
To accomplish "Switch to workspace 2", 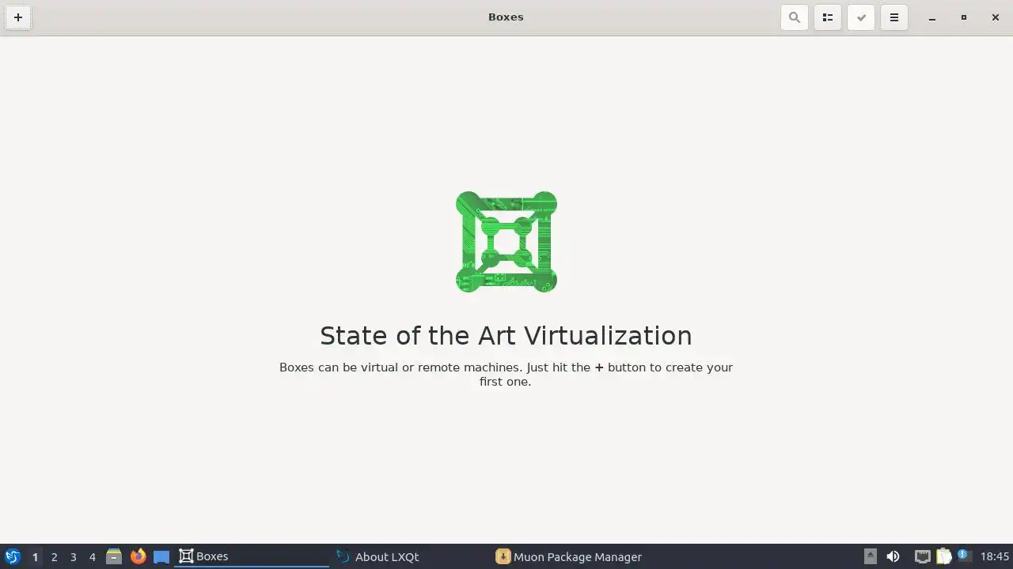I will 54,556.
